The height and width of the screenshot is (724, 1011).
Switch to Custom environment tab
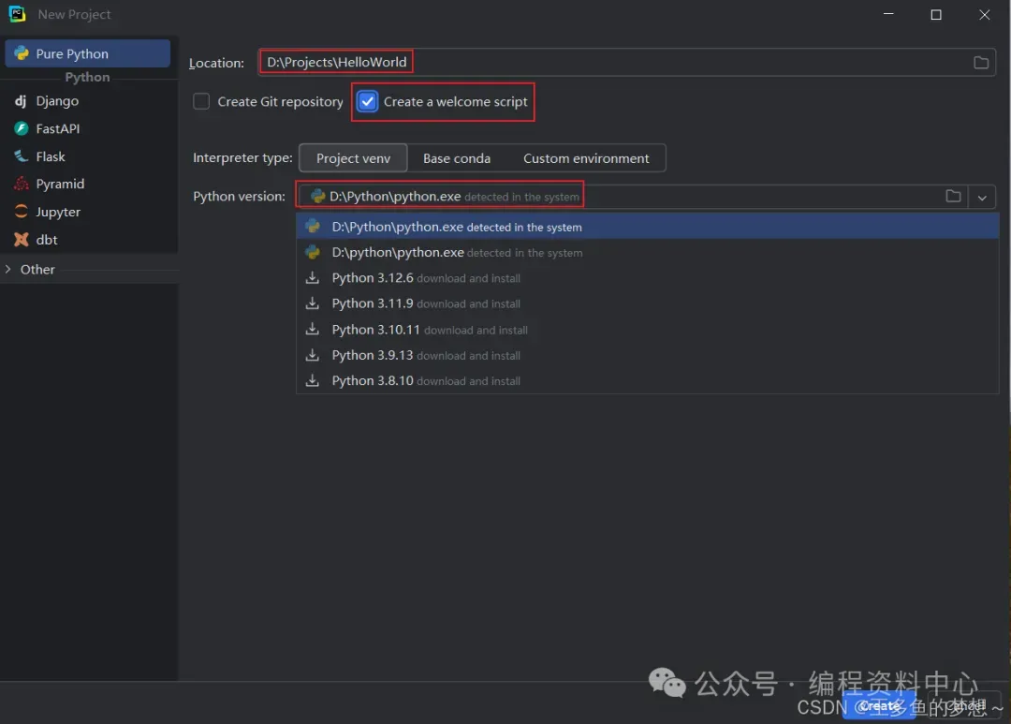[586, 158]
